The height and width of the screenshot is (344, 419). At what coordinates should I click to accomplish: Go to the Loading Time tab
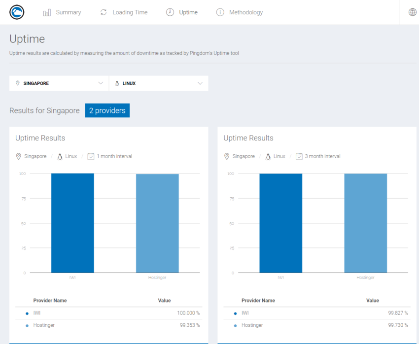pyautogui.click(x=130, y=12)
